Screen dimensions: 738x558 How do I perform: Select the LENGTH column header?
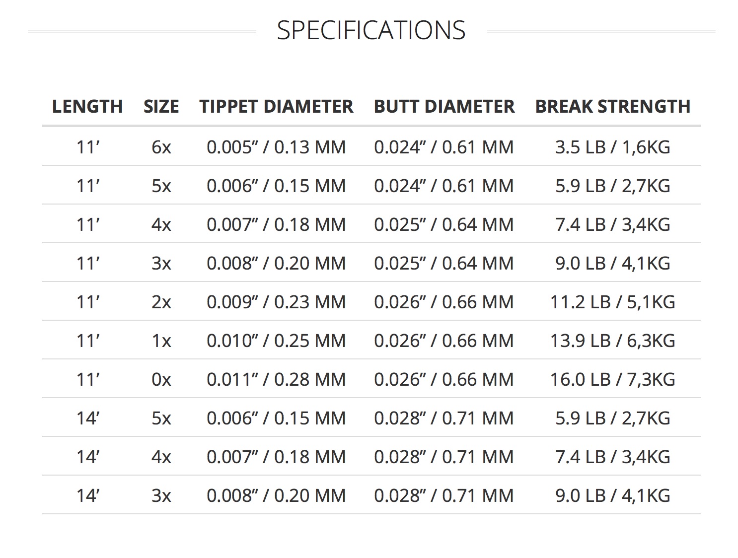click(87, 106)
